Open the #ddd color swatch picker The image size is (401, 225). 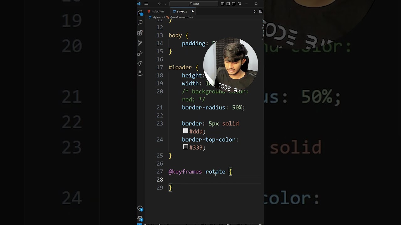[x=185, y=132]
